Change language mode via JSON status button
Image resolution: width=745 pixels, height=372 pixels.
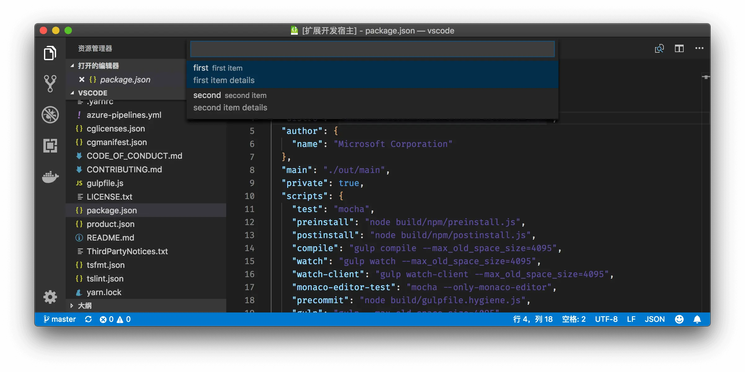655,319
